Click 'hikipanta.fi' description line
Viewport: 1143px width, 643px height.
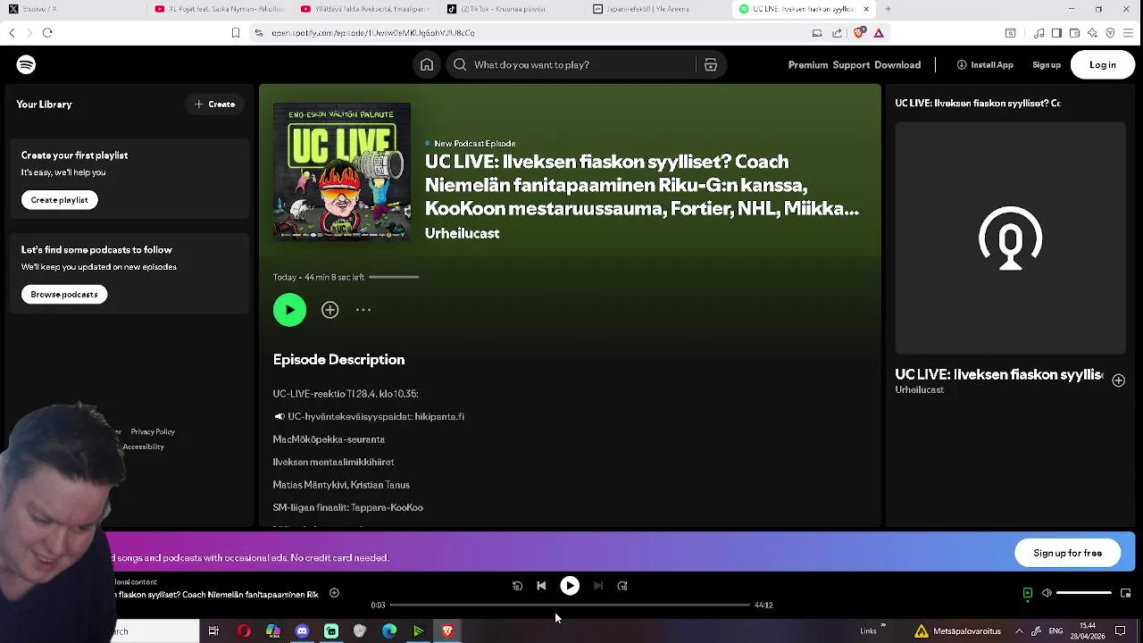pos(369,417)
